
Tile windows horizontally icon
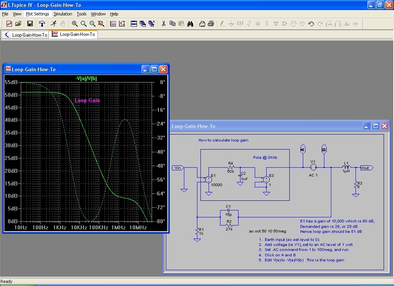(134, 24)
